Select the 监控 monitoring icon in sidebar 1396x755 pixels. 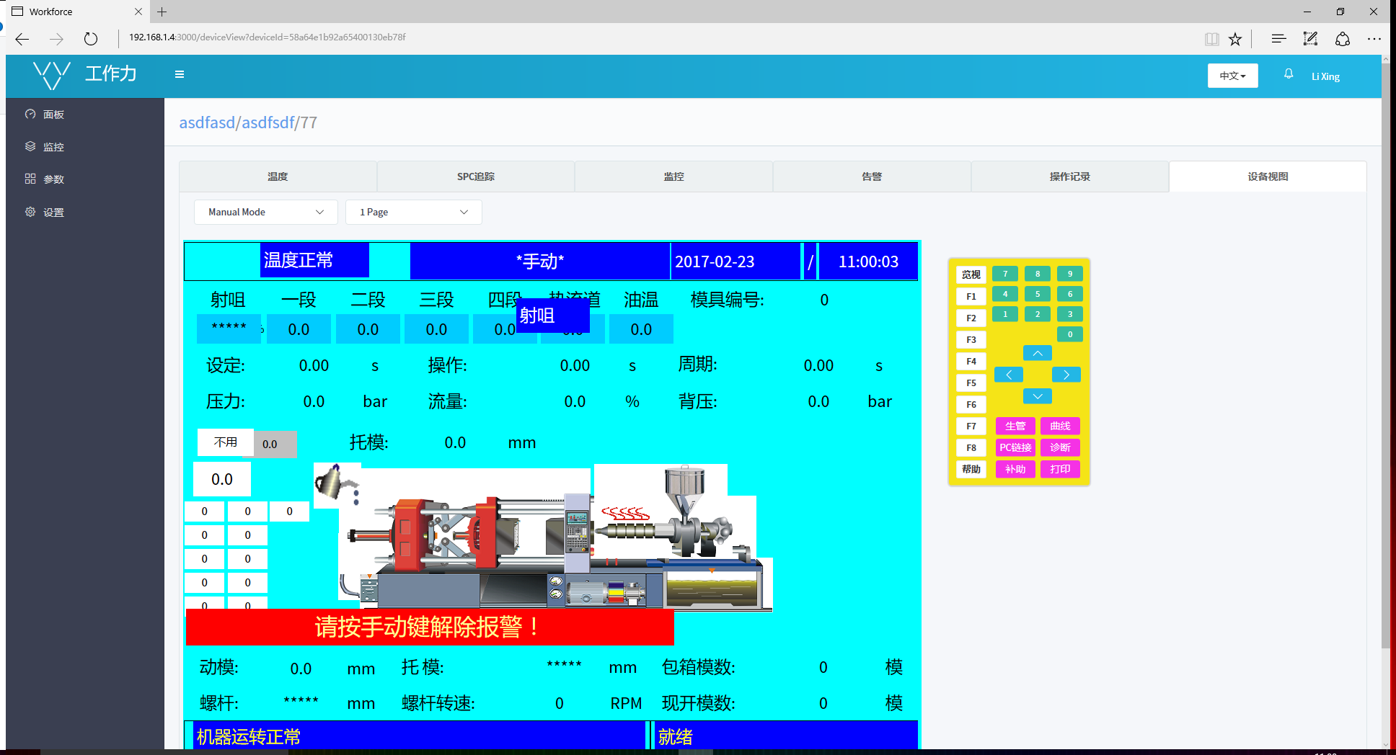coord(30,146)
